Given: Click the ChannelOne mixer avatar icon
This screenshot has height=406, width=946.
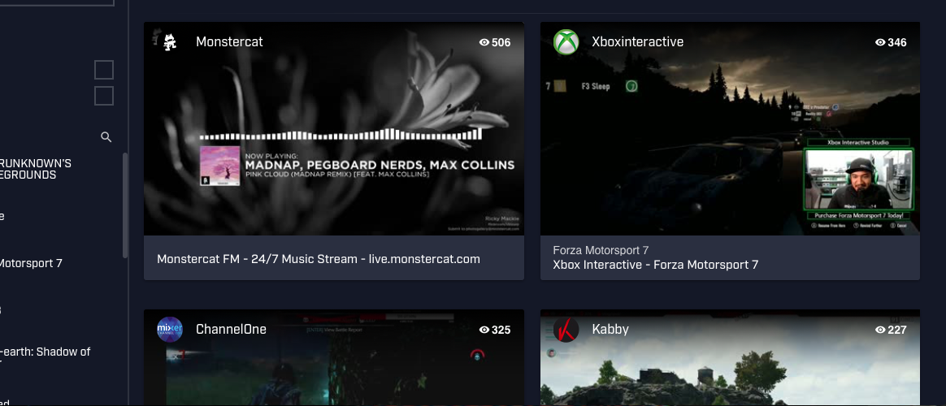Looking at the screenshot, I should (x=170, y=329).
